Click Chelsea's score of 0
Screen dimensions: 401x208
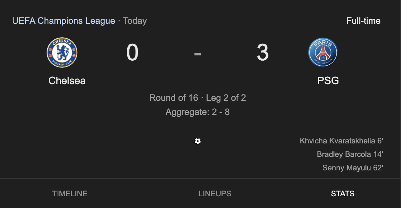click(x=132, y=53)
